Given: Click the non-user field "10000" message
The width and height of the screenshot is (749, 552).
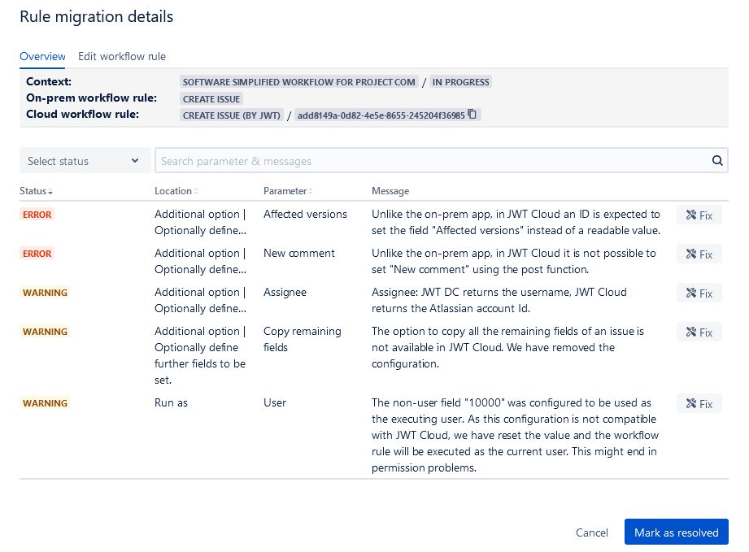Looking at the screenshot, I should pos(515,435).
